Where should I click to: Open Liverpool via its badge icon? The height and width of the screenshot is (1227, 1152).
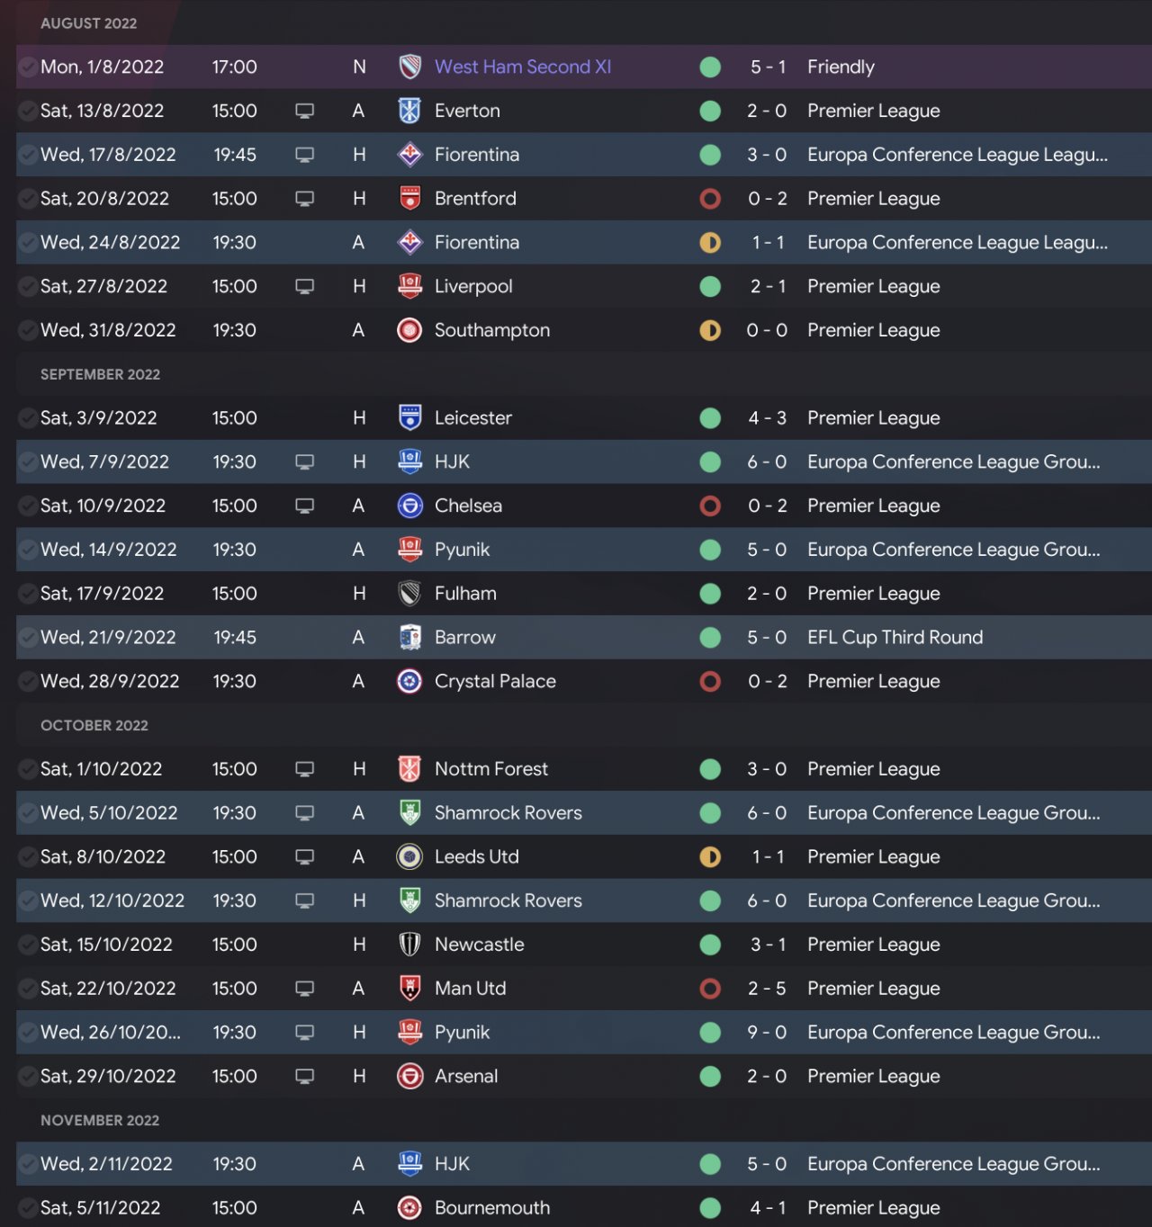[x=409, y=287]
